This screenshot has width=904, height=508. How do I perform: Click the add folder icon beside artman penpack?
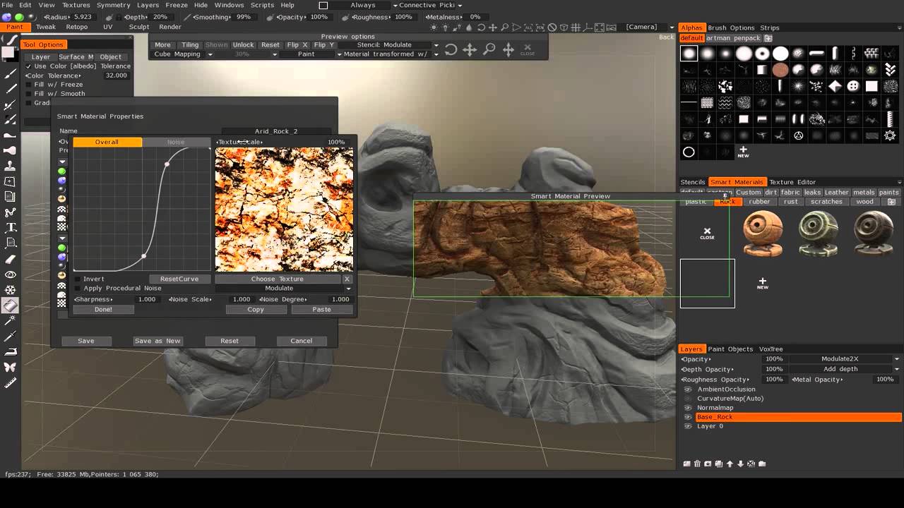pos(768,38)
